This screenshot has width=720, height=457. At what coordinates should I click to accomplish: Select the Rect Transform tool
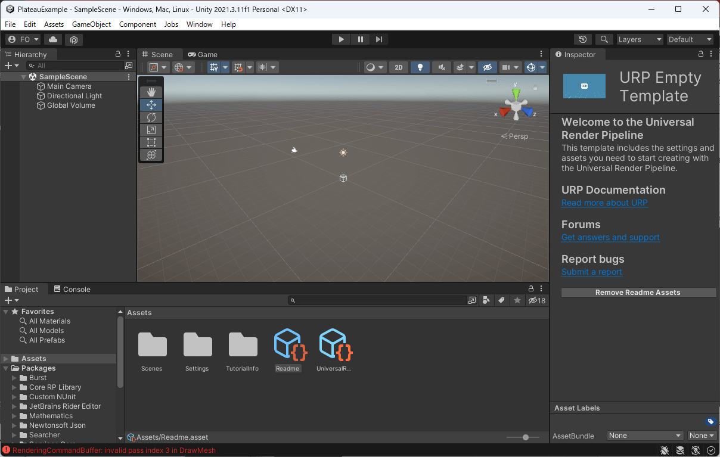coord(151,142)
